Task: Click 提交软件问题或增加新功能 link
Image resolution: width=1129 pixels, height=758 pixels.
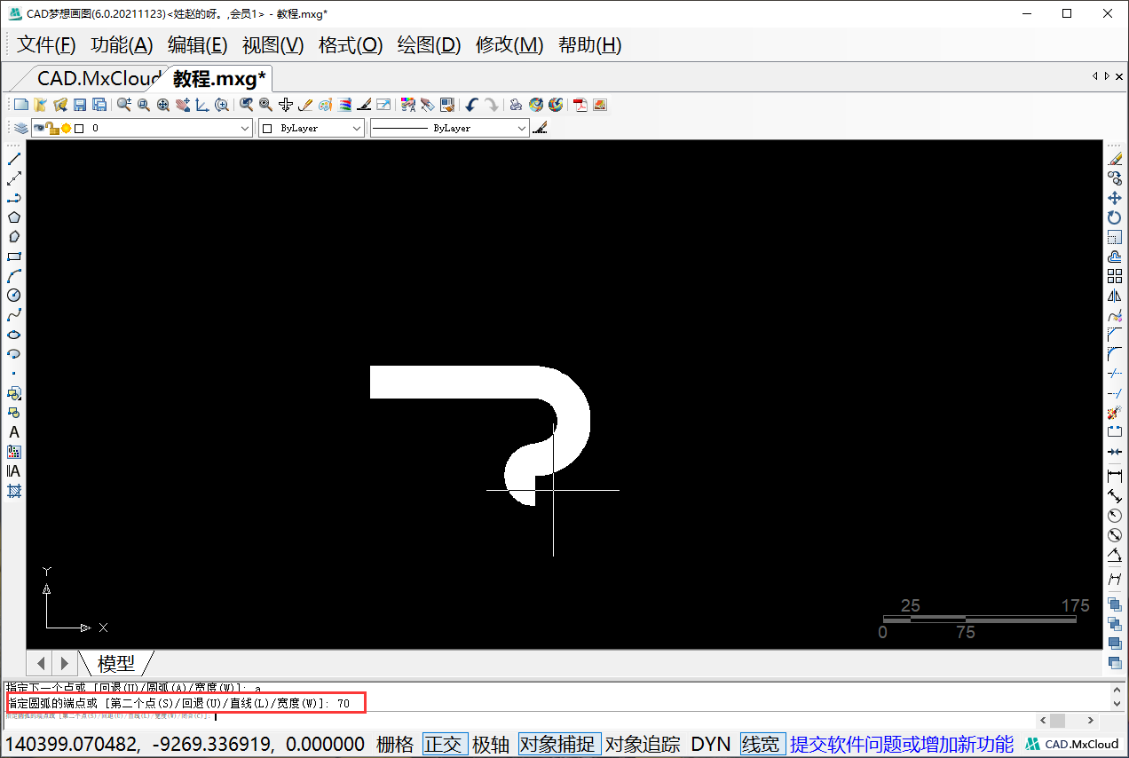Action: (x=902, y=744)
